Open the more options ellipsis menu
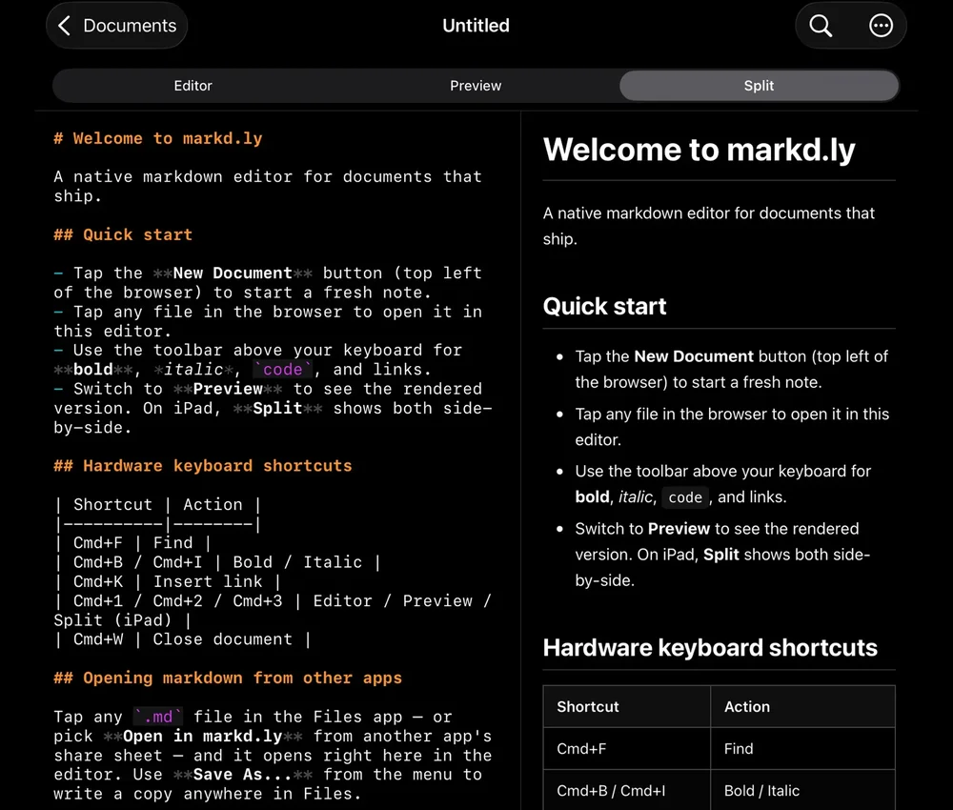This screenshot has height=810, width=953. tap(881, 26)
